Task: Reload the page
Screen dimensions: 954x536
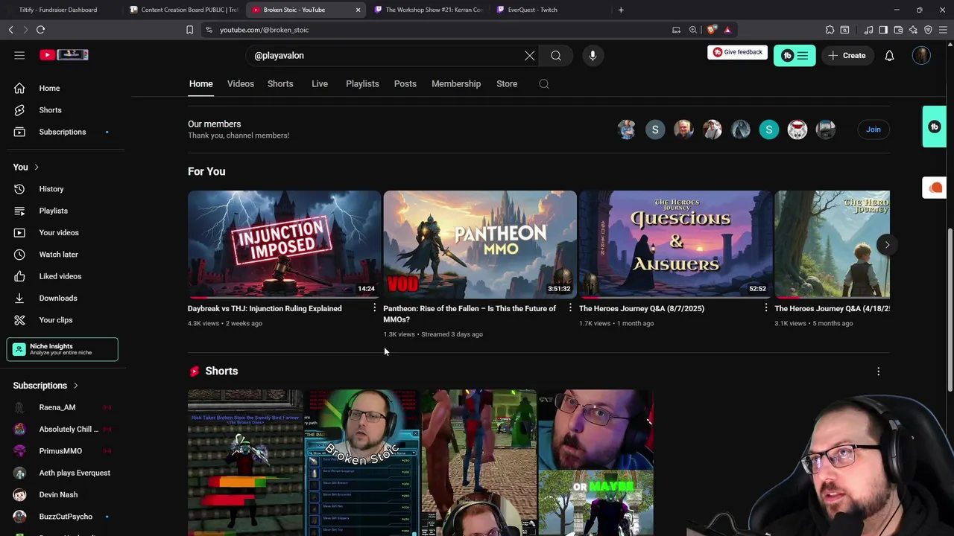Action: [40, 30]
